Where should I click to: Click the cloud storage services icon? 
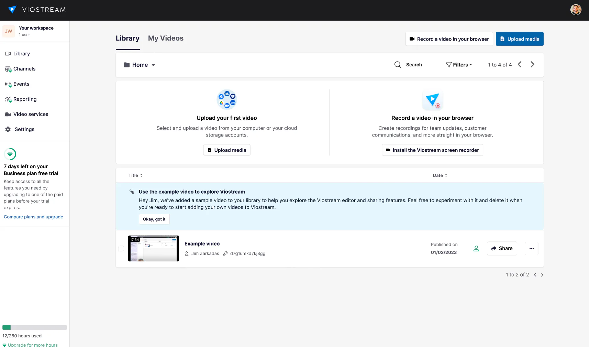227,99
